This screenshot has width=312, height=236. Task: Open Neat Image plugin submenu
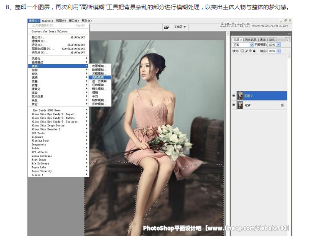pos(58,160)
